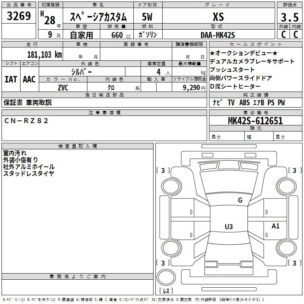Click the A1 scratch mark on the car diagram

tap(275, 226)
